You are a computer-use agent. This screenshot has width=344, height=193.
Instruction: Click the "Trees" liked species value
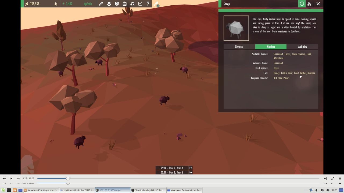[276, 68]
